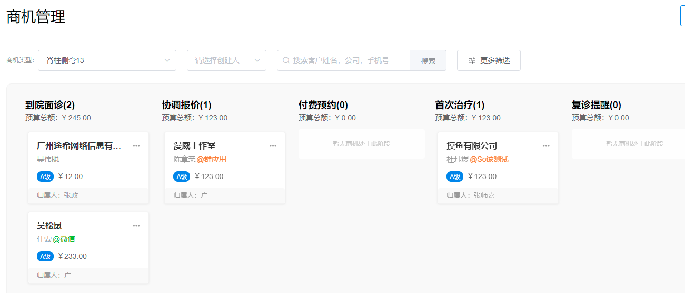
Task: Click the 搜索 button
Action: tap(428, 60)
